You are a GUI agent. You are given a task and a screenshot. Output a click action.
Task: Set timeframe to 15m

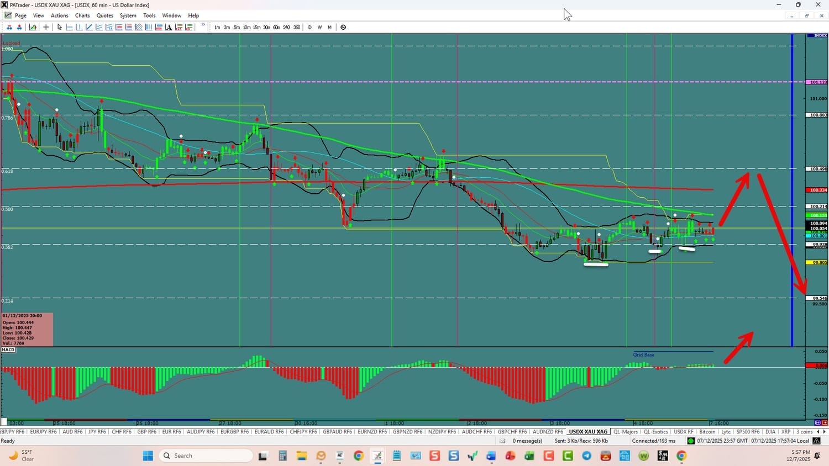point(256,27)
